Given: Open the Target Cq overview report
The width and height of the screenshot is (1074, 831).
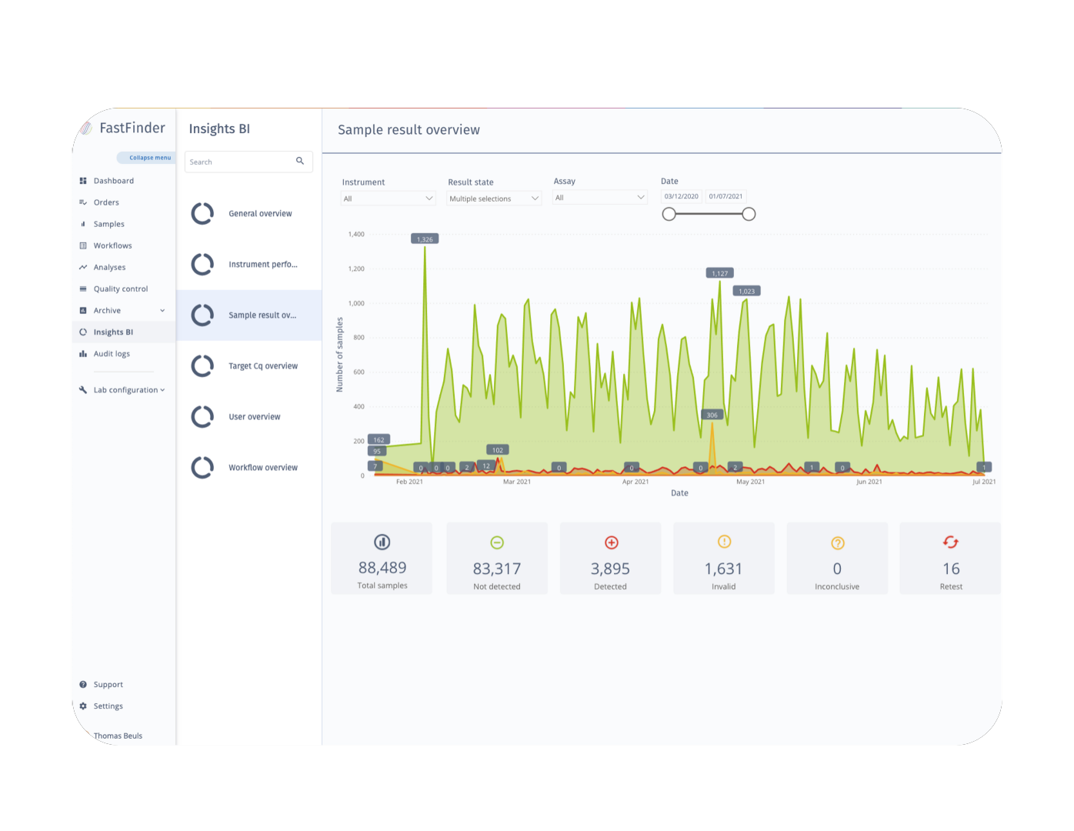Looking at the screenshot, I should tap(249, 365).
